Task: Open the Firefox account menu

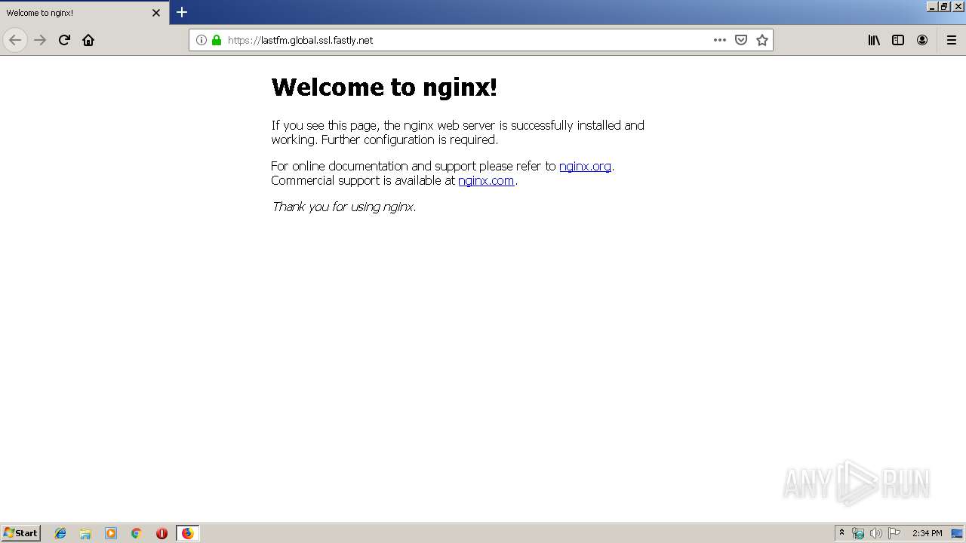Action: [922, 40]
